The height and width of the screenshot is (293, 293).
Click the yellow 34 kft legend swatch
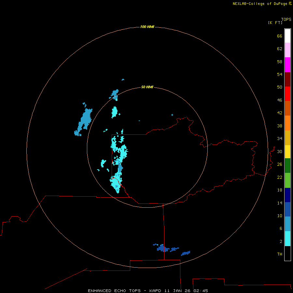[287, 152]
